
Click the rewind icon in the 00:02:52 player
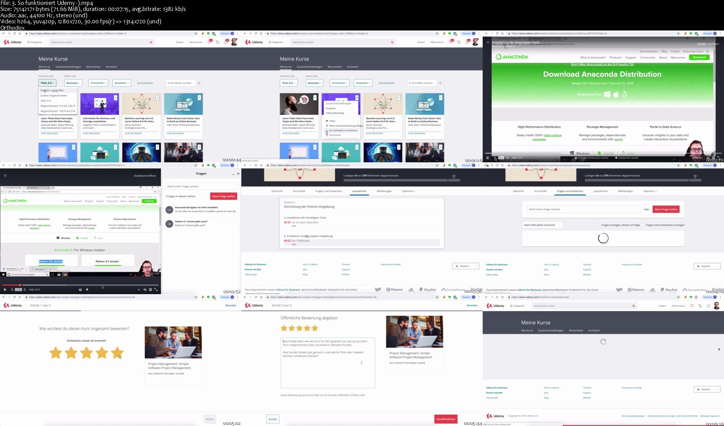point(12,290)
